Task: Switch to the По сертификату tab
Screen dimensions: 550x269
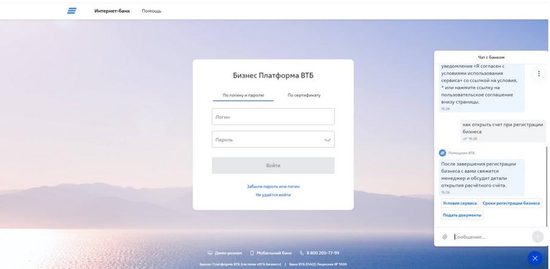Action: 304,96
